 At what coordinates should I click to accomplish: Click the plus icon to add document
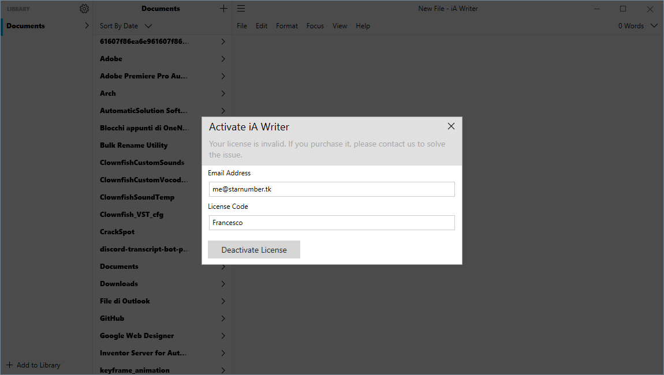click(223, 9)
